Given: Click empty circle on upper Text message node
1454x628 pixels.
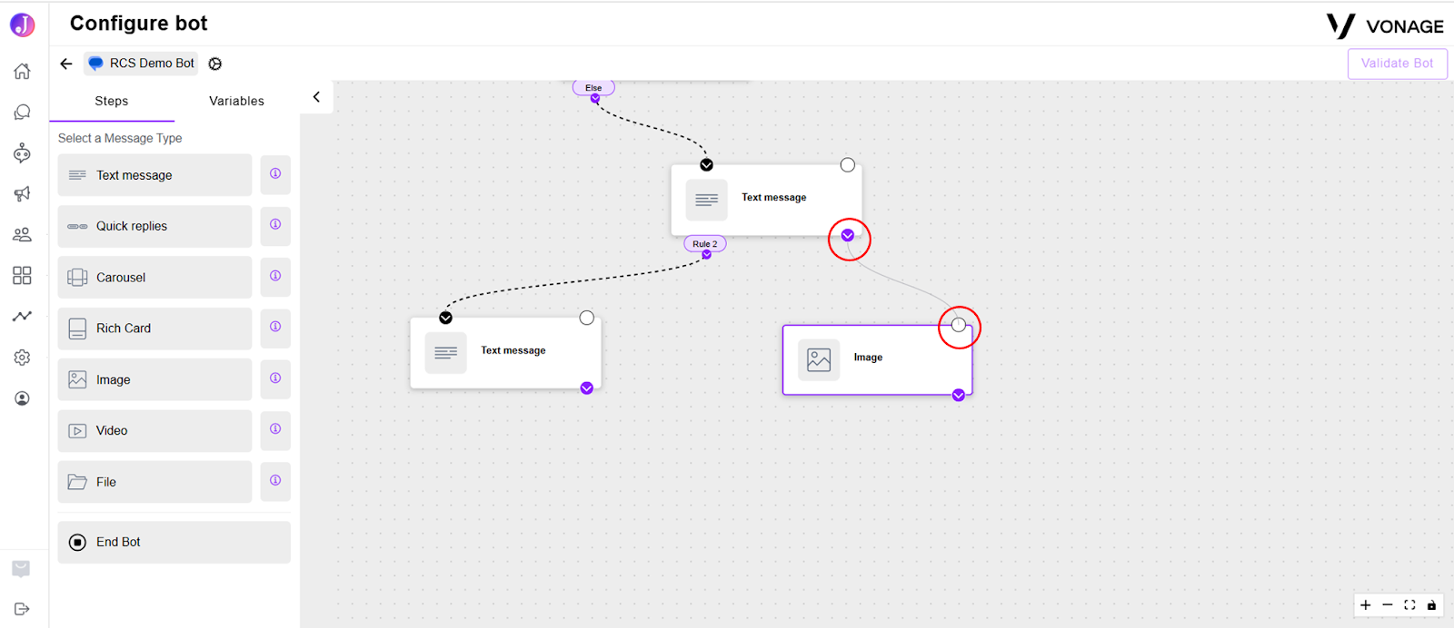Looking at the screenshot, I should click(x=848, y=165).
